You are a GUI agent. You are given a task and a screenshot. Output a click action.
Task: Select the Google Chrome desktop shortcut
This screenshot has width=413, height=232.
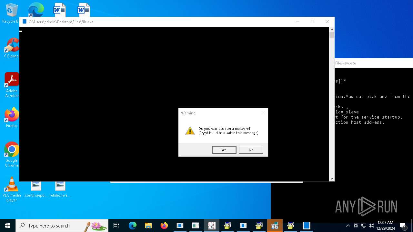coord(12,155)
